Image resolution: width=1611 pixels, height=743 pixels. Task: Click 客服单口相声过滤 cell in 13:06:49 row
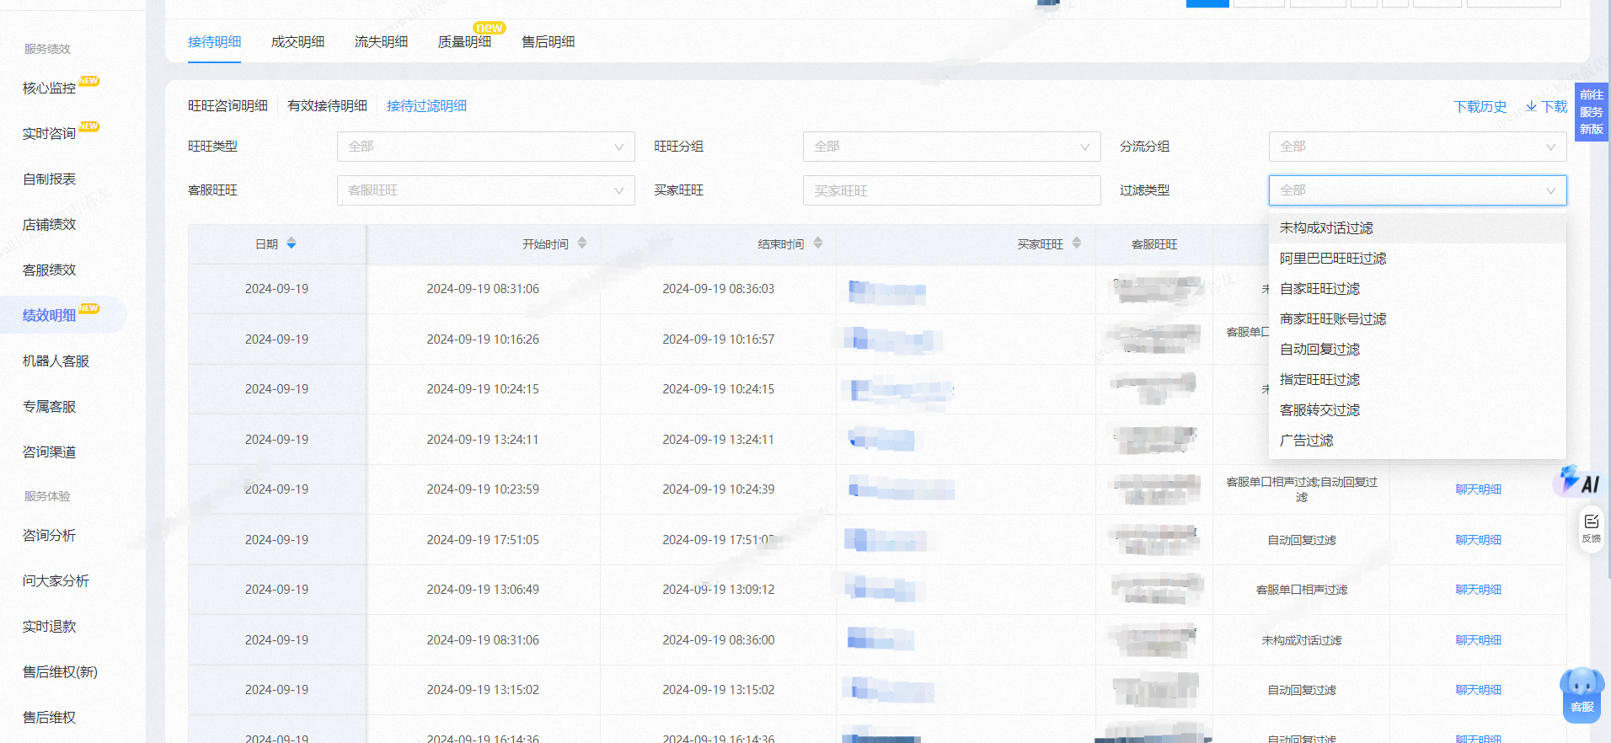pos(1302,590)
